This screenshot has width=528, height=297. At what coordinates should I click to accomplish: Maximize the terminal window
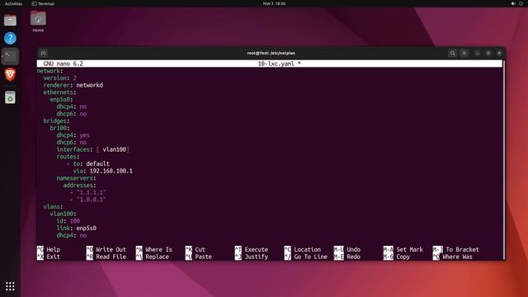click(488, 53)
